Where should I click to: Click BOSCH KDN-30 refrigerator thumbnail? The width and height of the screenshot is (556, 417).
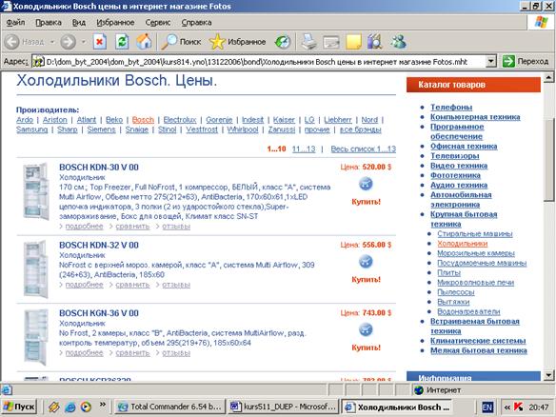coord(36,191)
